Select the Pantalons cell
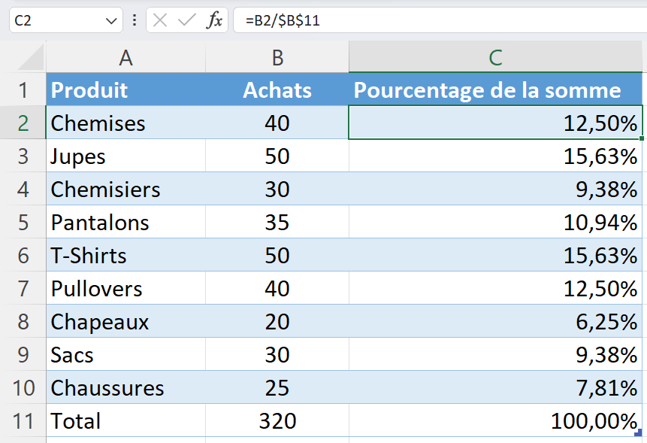The image size is (647, 443). point(125,222)
